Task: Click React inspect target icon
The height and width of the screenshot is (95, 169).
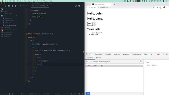Action: coord(87,61)
